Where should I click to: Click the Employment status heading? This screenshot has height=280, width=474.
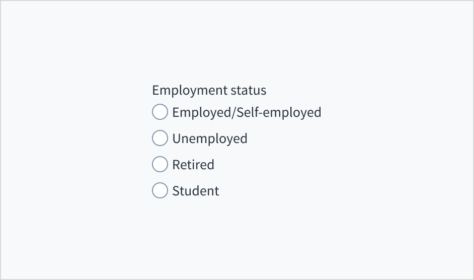pyautogui.click(x=209, y=90)
